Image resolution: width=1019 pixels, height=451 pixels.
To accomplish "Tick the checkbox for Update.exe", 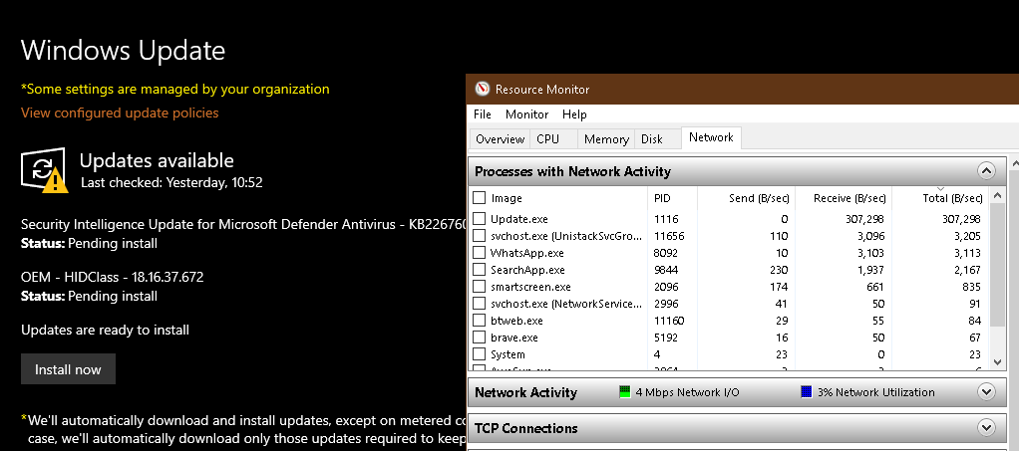I will click(479, 219).
